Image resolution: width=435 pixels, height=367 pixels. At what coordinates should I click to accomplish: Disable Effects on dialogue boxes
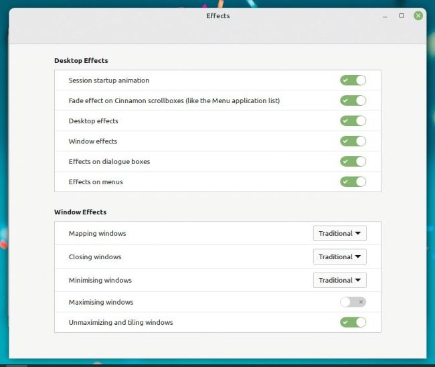click(353, 161)
